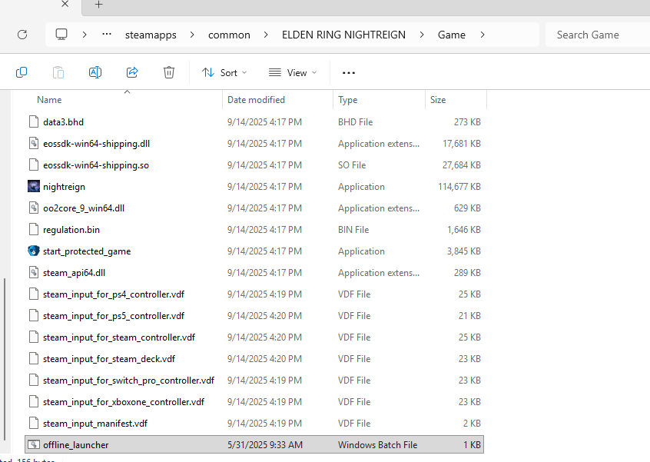Click the Delete trash icon
This screenshot has width=650, height=462.
click(169, 72)
